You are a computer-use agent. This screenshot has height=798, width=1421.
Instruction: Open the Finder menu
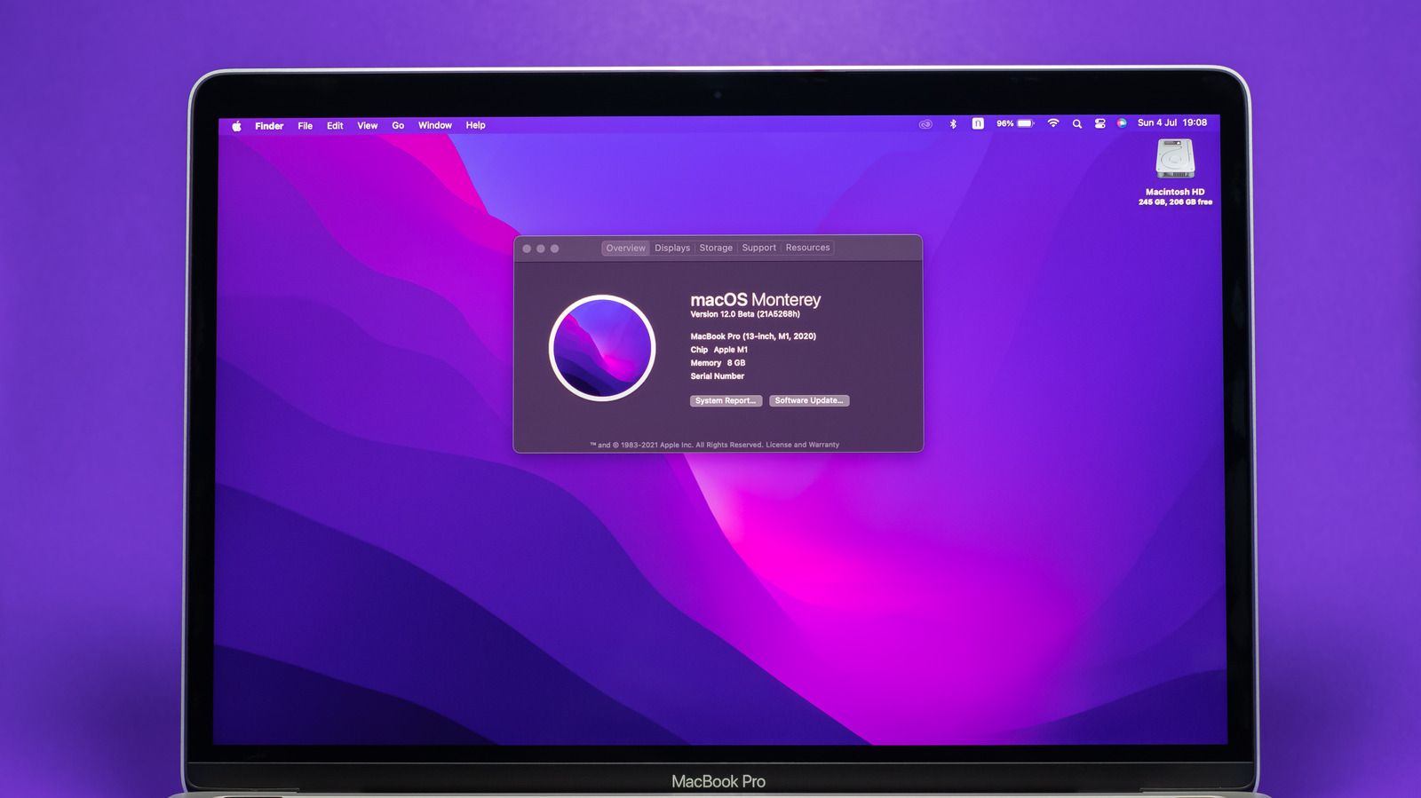click(269, 126)
